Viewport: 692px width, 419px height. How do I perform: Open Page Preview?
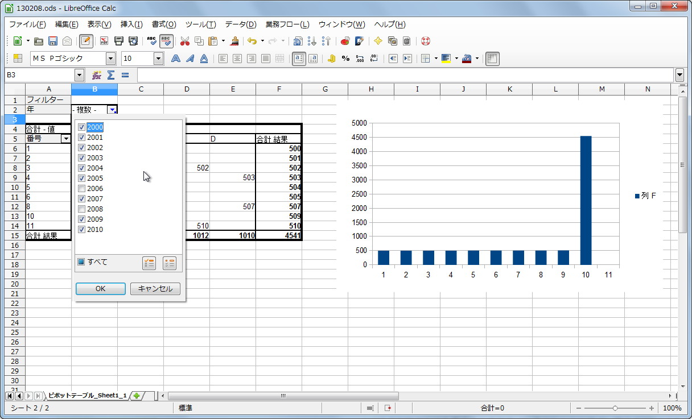click(133, 41)
